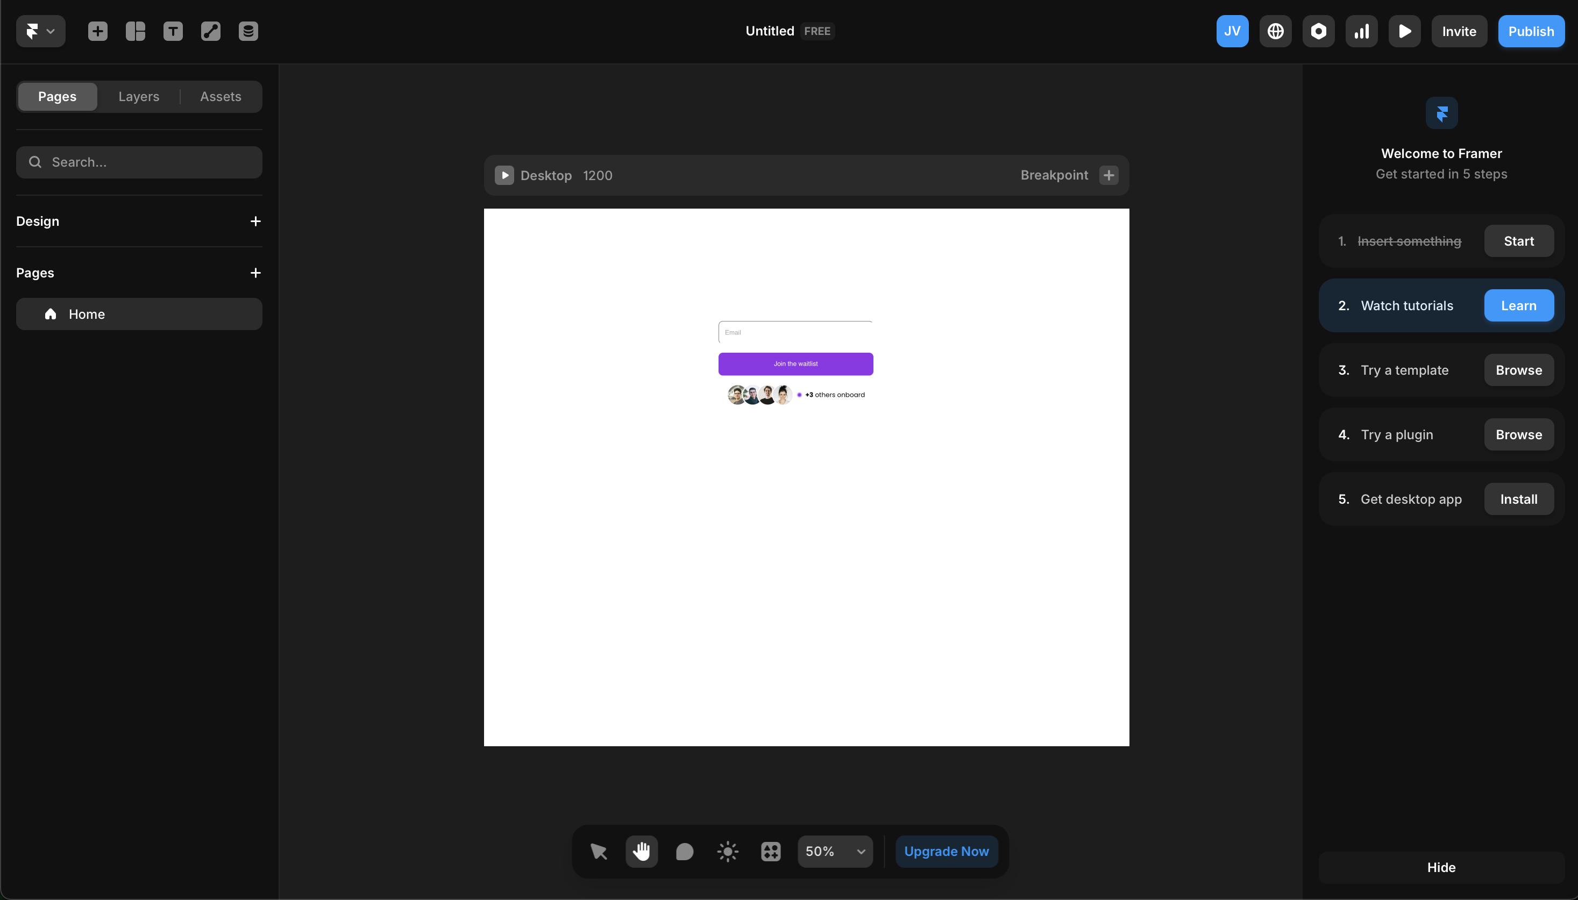1578x900 pixels.
Task: Toggle the Comments mode in bottom toolbar
Action: click(685, 851)
